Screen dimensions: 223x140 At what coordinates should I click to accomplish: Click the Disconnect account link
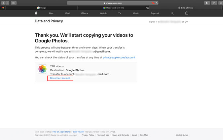pyautogui.click(x=60, y=78)
